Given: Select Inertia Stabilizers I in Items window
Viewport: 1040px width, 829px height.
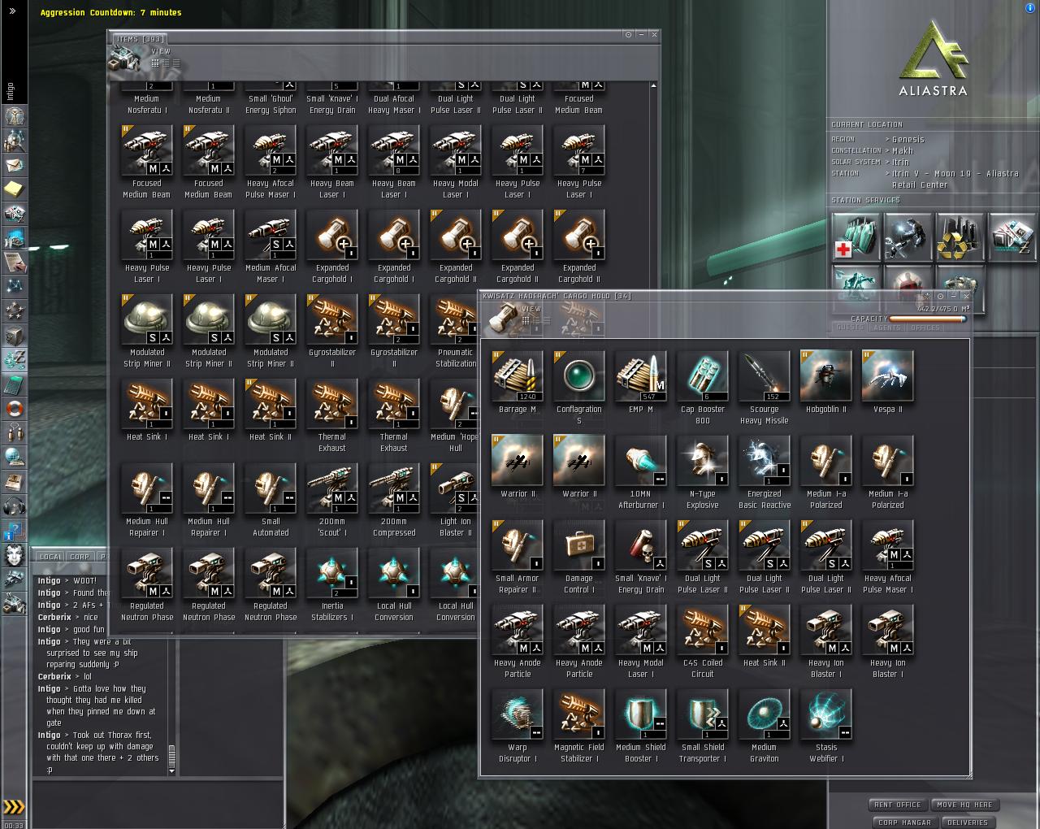Looking at the screenshot, I should point(332,584).
